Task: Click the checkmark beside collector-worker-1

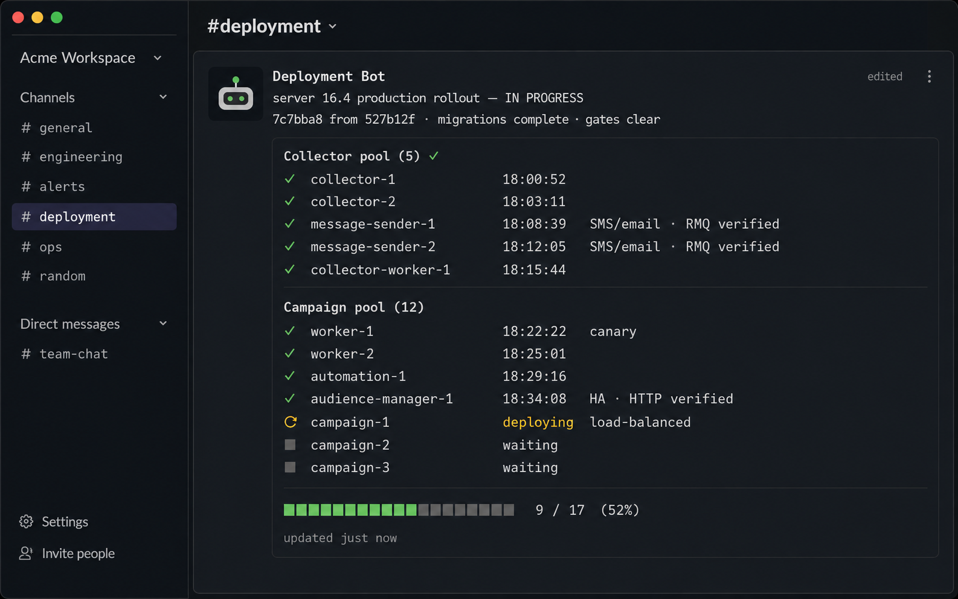Action: click(x=290, y=269)
